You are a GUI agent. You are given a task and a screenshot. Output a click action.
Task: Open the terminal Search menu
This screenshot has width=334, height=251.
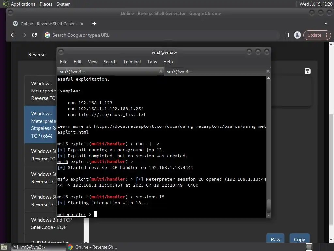(x=110, y=62)
